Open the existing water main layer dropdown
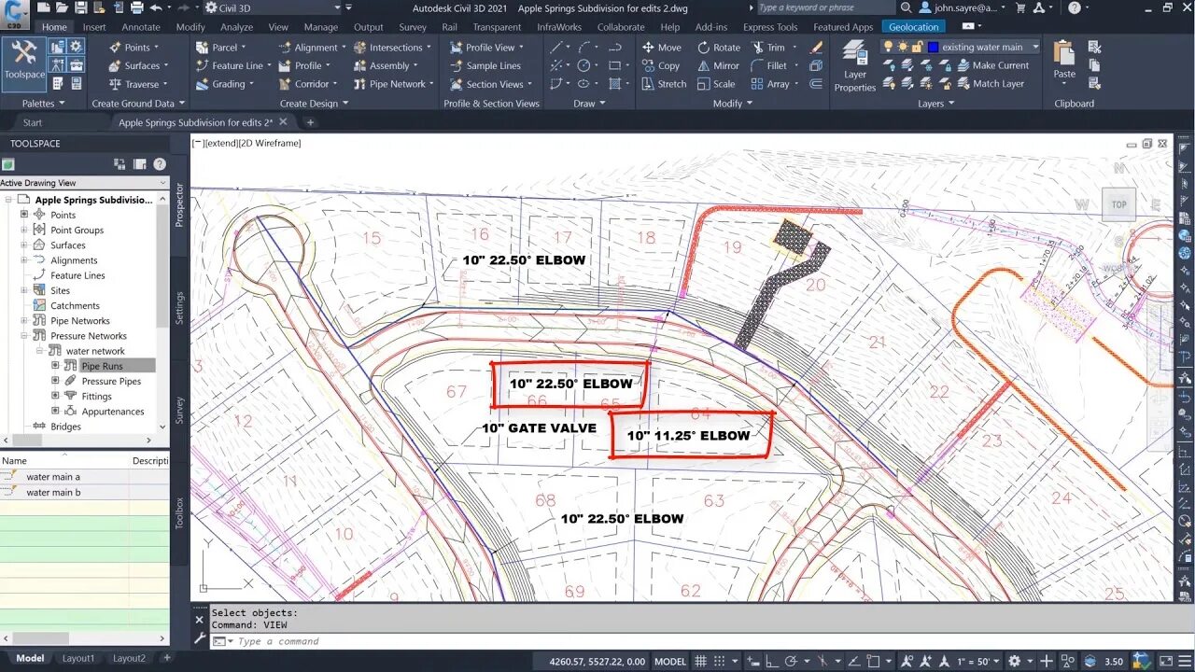Screen dimensions: 1195x672 tap(1035, 47)
